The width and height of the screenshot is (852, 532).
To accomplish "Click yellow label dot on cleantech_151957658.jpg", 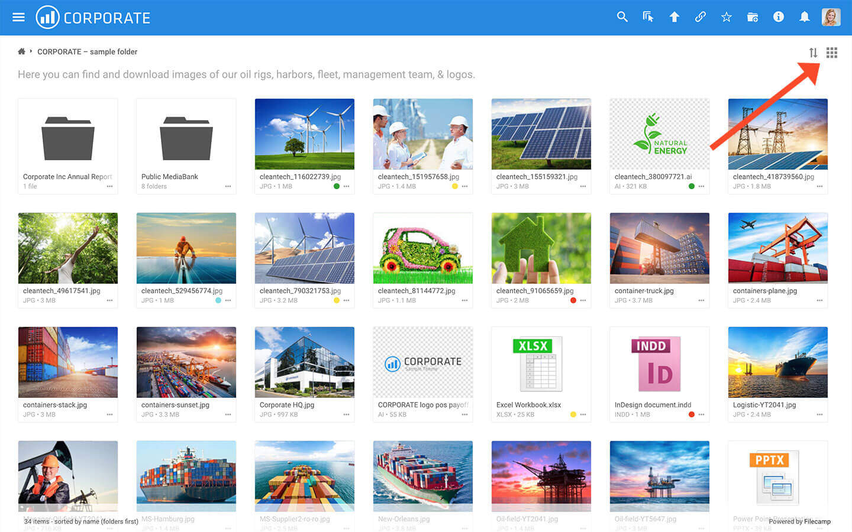I will [455, 186].
